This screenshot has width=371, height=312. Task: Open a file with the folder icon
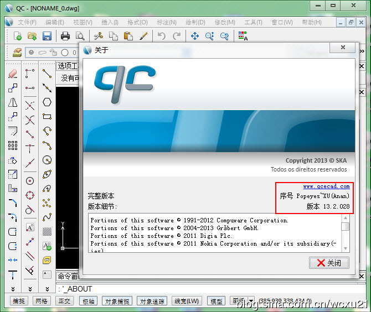pos(32,36)
